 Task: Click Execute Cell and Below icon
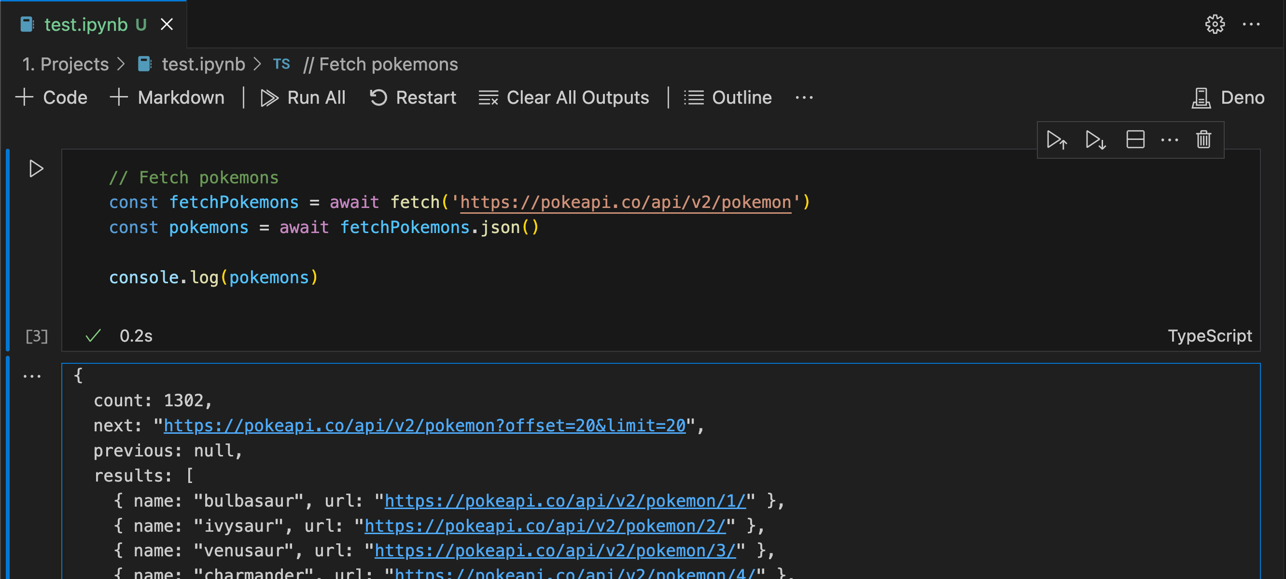1095,140
